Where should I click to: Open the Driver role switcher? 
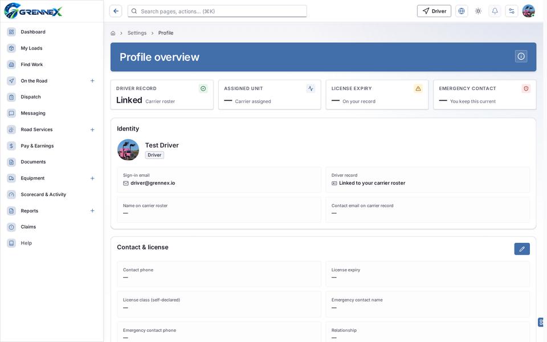point(434,11)
